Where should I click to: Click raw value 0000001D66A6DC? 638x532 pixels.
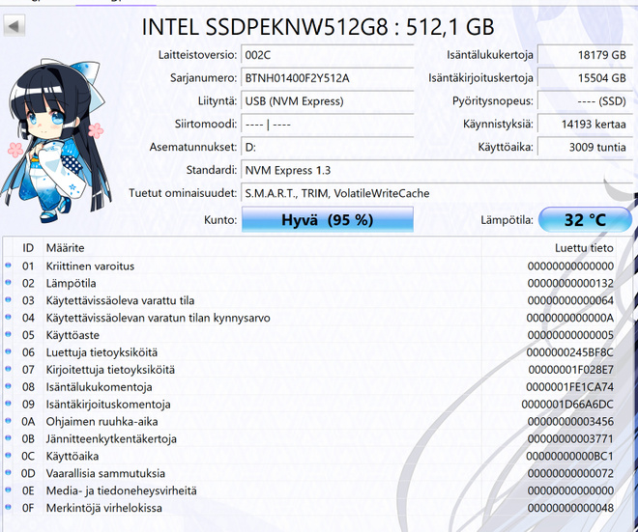click(567, 405)
